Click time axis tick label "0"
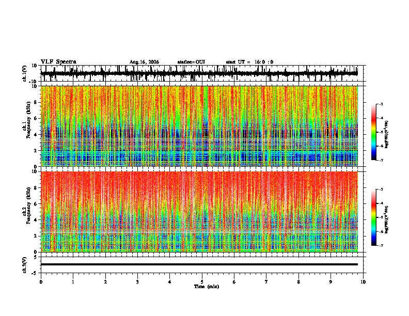This screenshot has width=409, height=316. click(x=41, y=282)
